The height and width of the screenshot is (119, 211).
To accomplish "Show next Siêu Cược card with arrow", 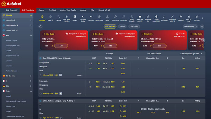I will 203,40.
